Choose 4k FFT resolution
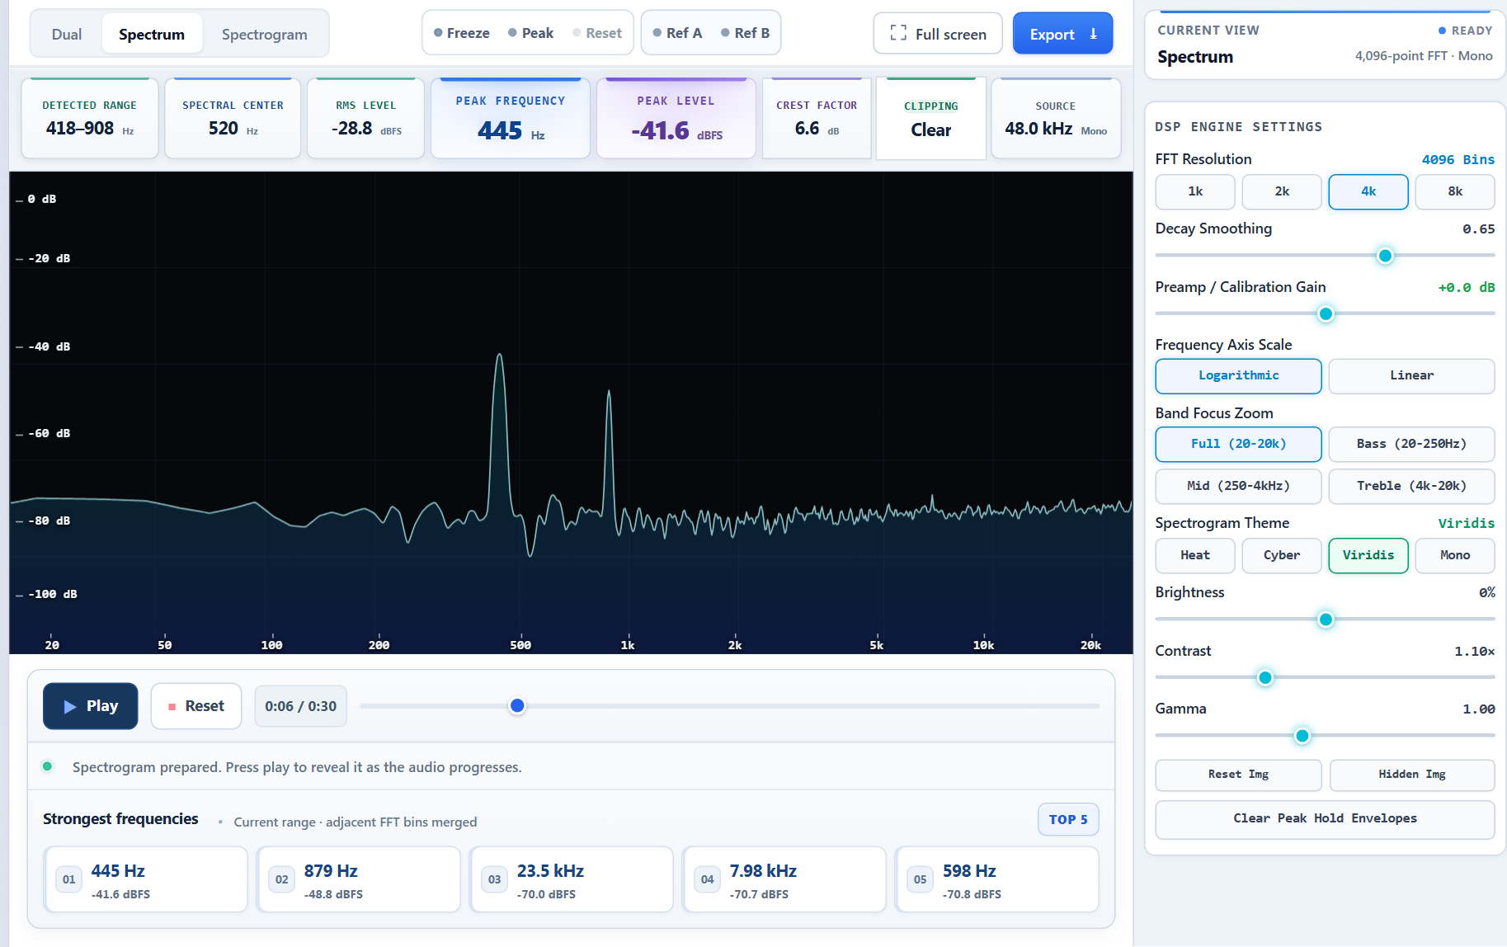 [x=1368, y=191]
